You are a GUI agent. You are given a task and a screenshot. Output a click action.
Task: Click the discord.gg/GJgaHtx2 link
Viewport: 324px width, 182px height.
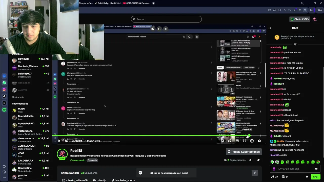[285, 145]
